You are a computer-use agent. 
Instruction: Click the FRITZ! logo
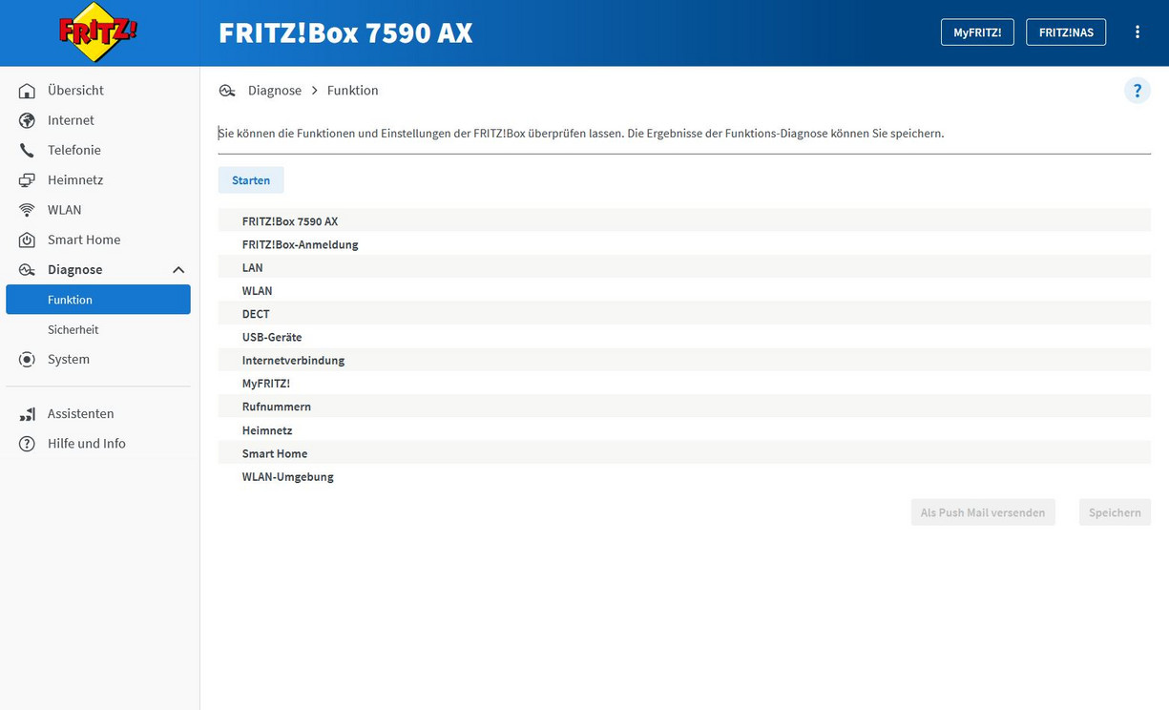(x=98, y=31)
